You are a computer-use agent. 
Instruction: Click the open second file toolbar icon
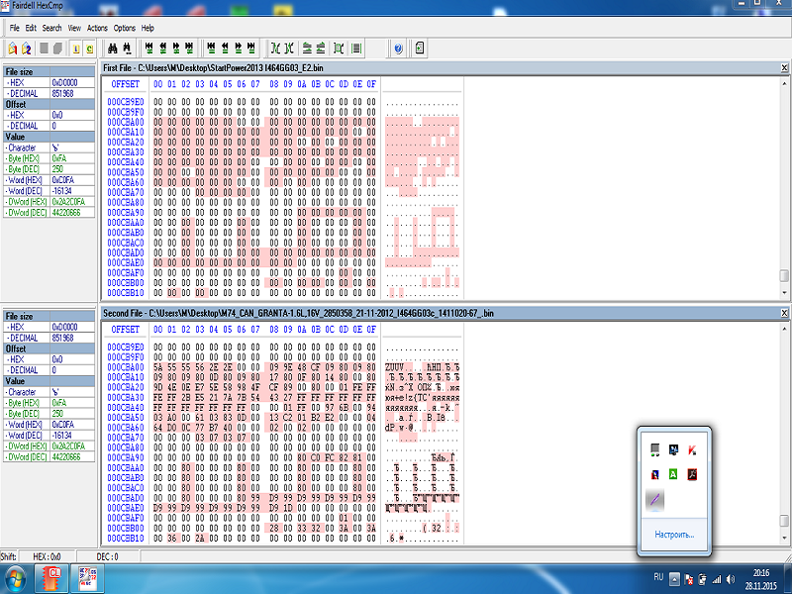pyautogui.click(x=27, y=48)
